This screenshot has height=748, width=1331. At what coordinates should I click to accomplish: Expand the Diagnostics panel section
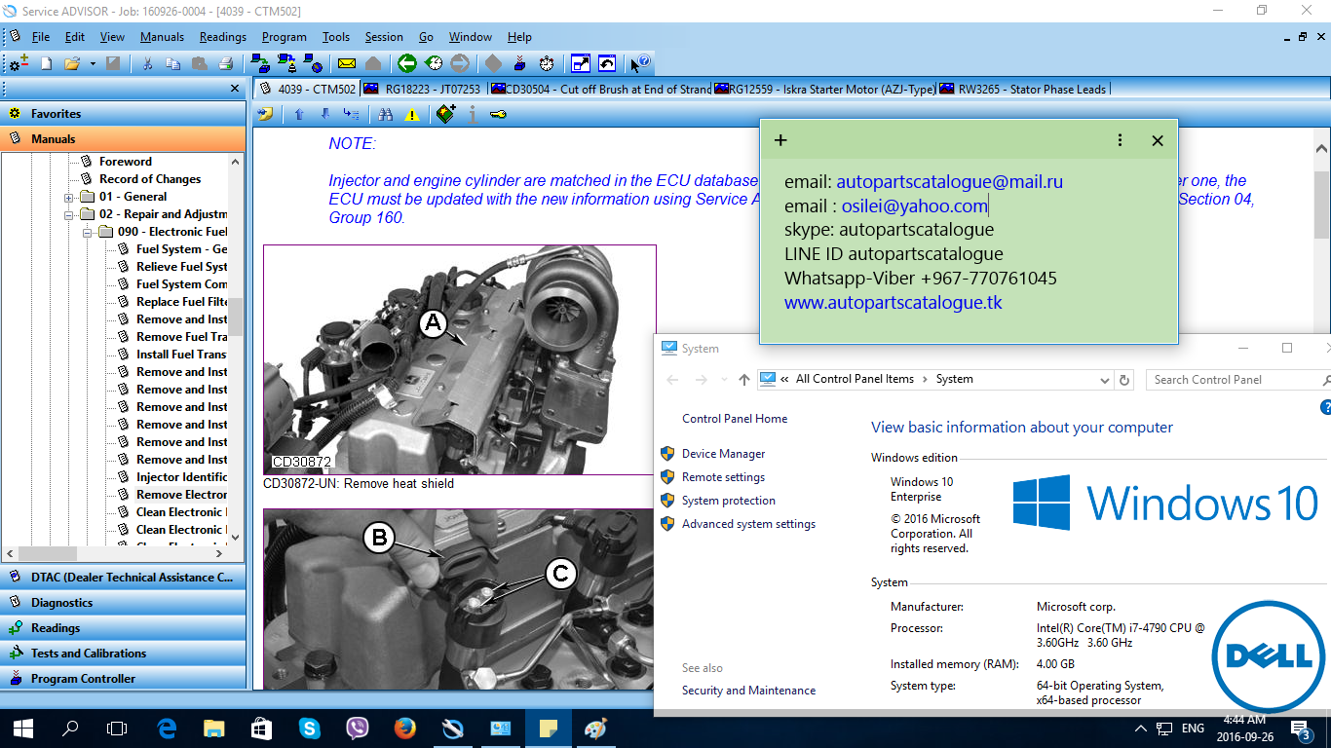pyautogui.click(x=123, y=603)
